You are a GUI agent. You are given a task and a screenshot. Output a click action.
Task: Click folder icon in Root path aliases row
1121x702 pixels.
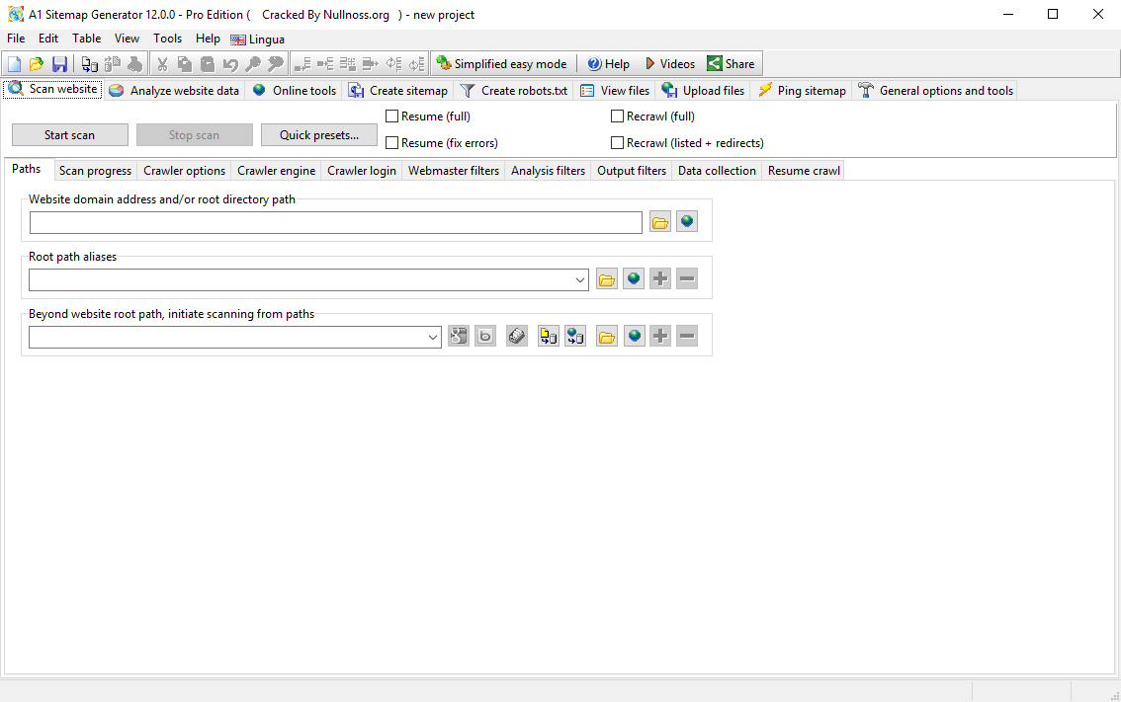click(607, 279)
